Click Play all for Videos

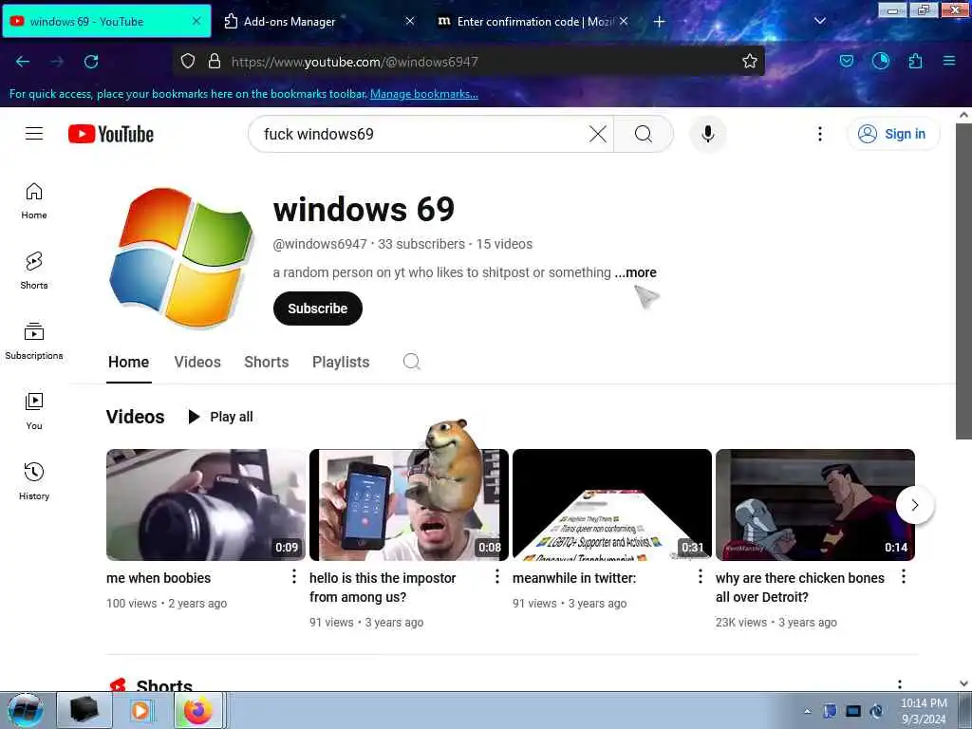pos(220,417)
